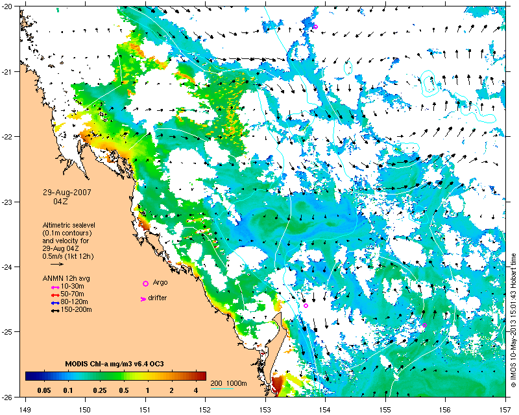The image size is (519, 415).
Task: Click the '157' longitude axis label
Action: [x=505, y=409]
